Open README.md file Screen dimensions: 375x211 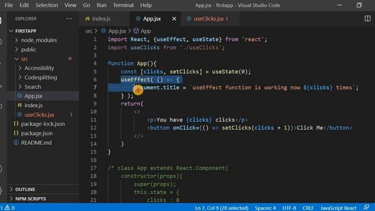[x=36, y=142]
